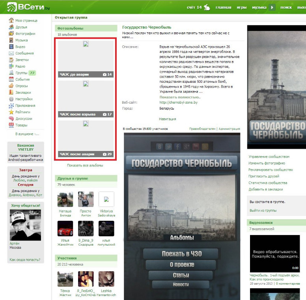Open главная in the top menu

pyautogui.click(x=223, y=7)
